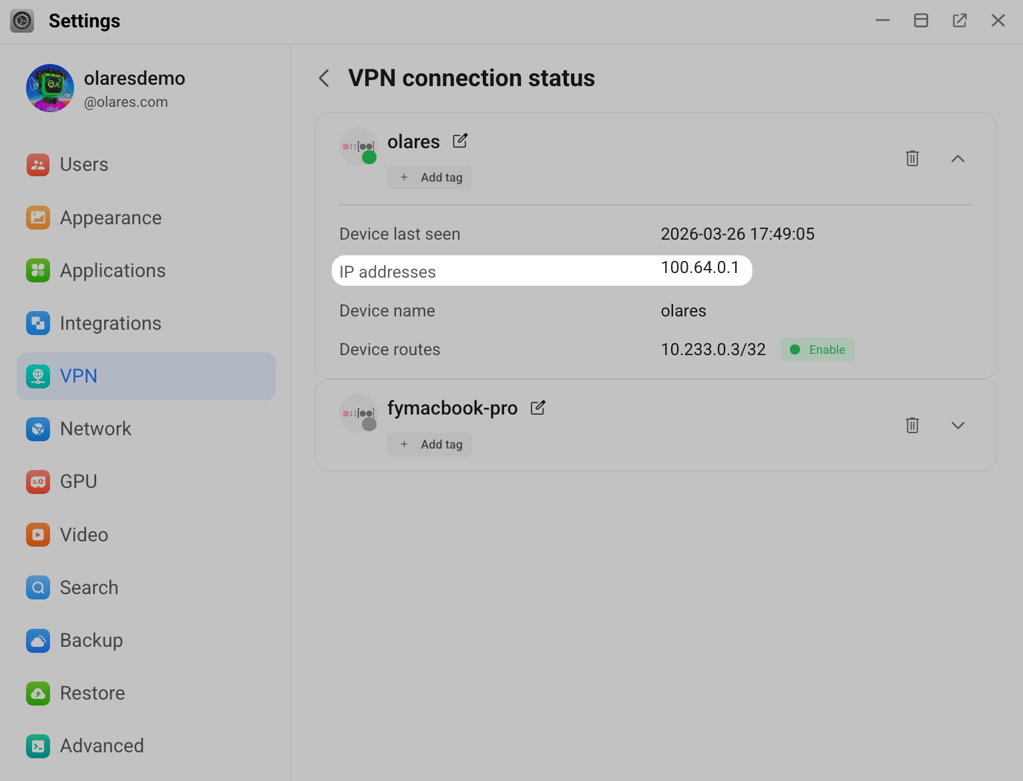Select Appearance in the sidebar

(110, 218)
